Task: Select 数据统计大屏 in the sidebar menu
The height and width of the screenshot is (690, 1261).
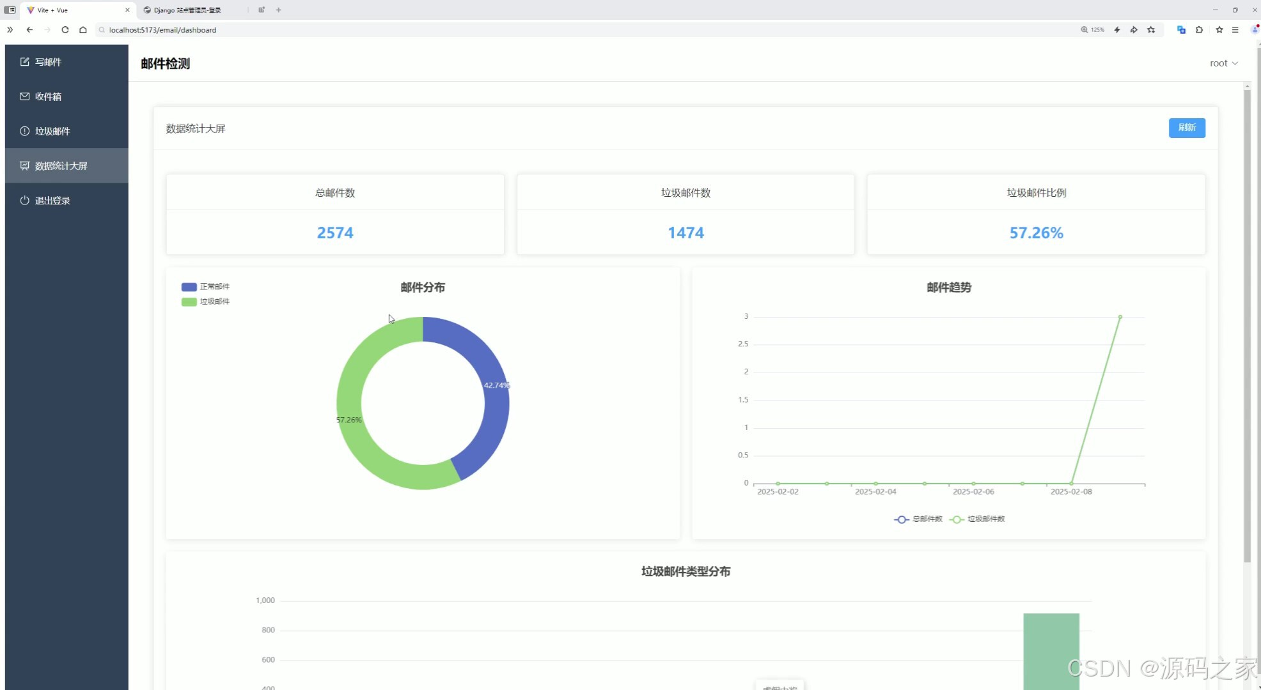Action: (x=61, y=166)
